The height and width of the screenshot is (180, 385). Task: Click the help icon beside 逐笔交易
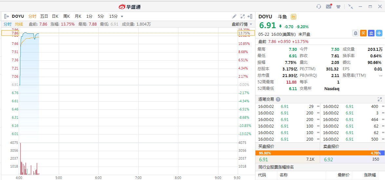click(278, 99)
